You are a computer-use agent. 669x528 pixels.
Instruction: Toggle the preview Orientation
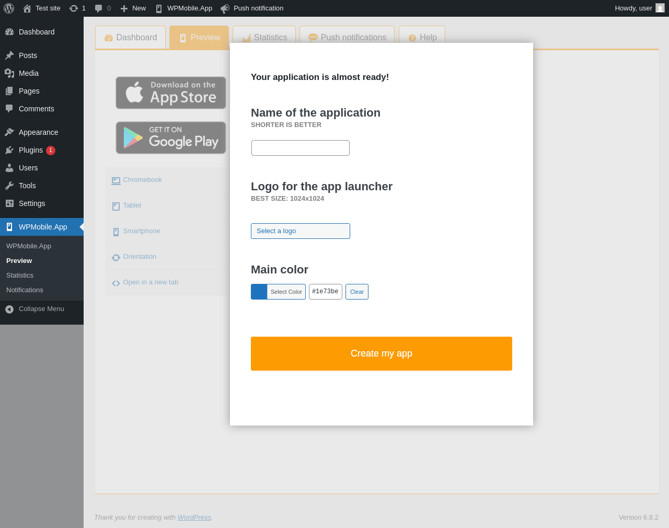[168, 257]
